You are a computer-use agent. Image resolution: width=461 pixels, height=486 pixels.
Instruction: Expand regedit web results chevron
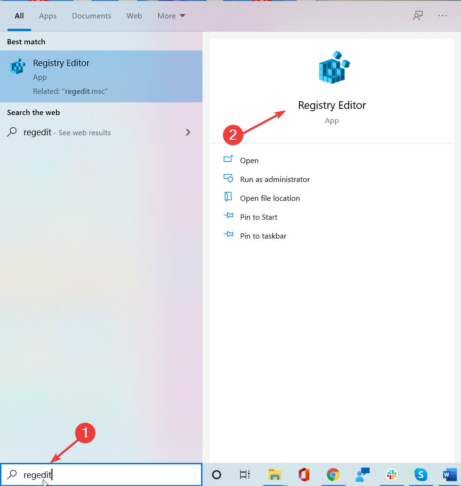click(x=188, y=132)
